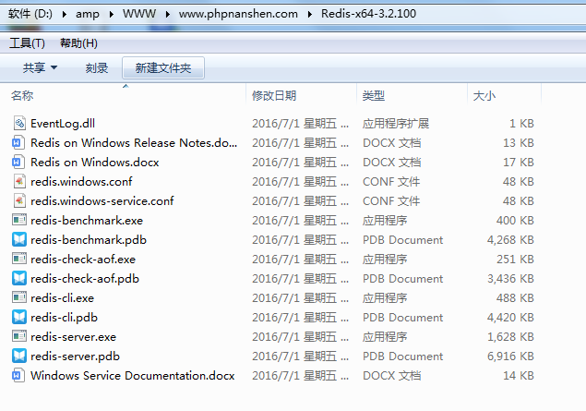
Task: Click the 应用程序扩展 type cell
Action: 396,124
